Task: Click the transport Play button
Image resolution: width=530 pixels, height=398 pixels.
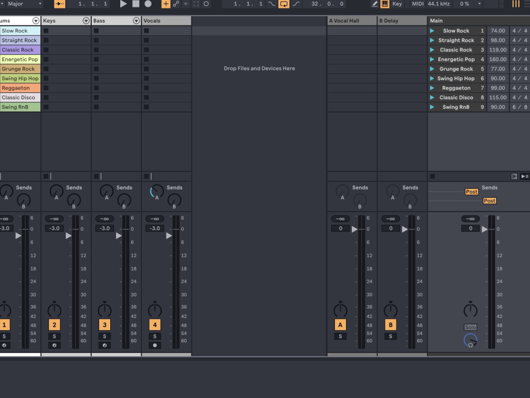Action: tap(123, 4)
